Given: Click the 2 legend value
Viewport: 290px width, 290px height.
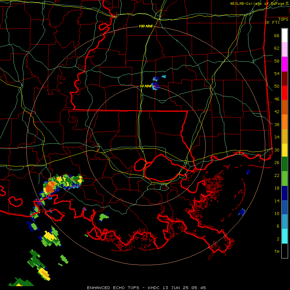Looking at the screenshot, I should [278, 239].
